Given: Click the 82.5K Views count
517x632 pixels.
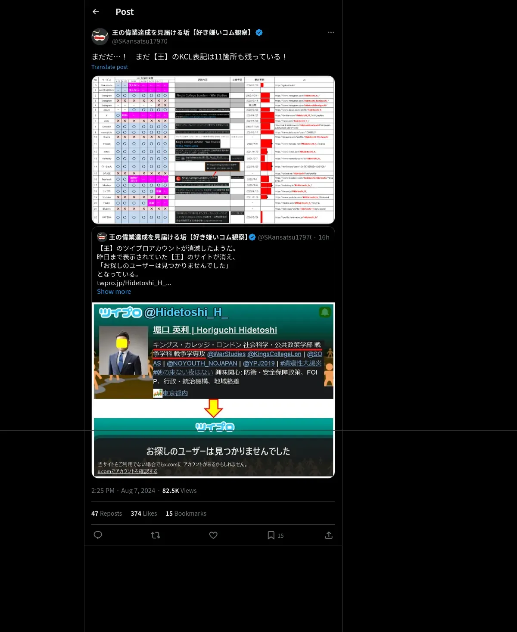Looking at the screenshot, I should click(179, 491).
